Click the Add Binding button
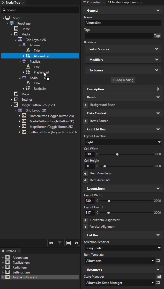The image size is (164, 289). [x=123, y=80]
